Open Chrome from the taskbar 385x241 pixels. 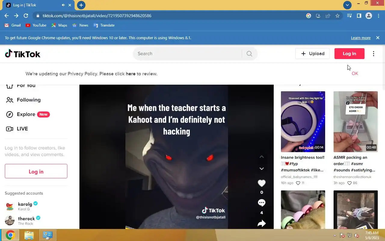(x=10, y=235)
